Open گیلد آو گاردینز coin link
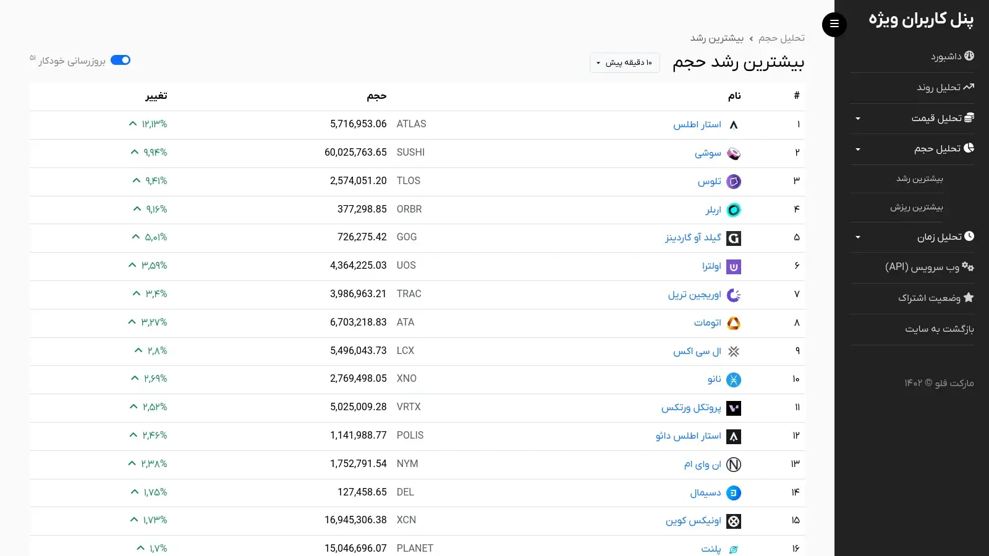 [693, 238]
